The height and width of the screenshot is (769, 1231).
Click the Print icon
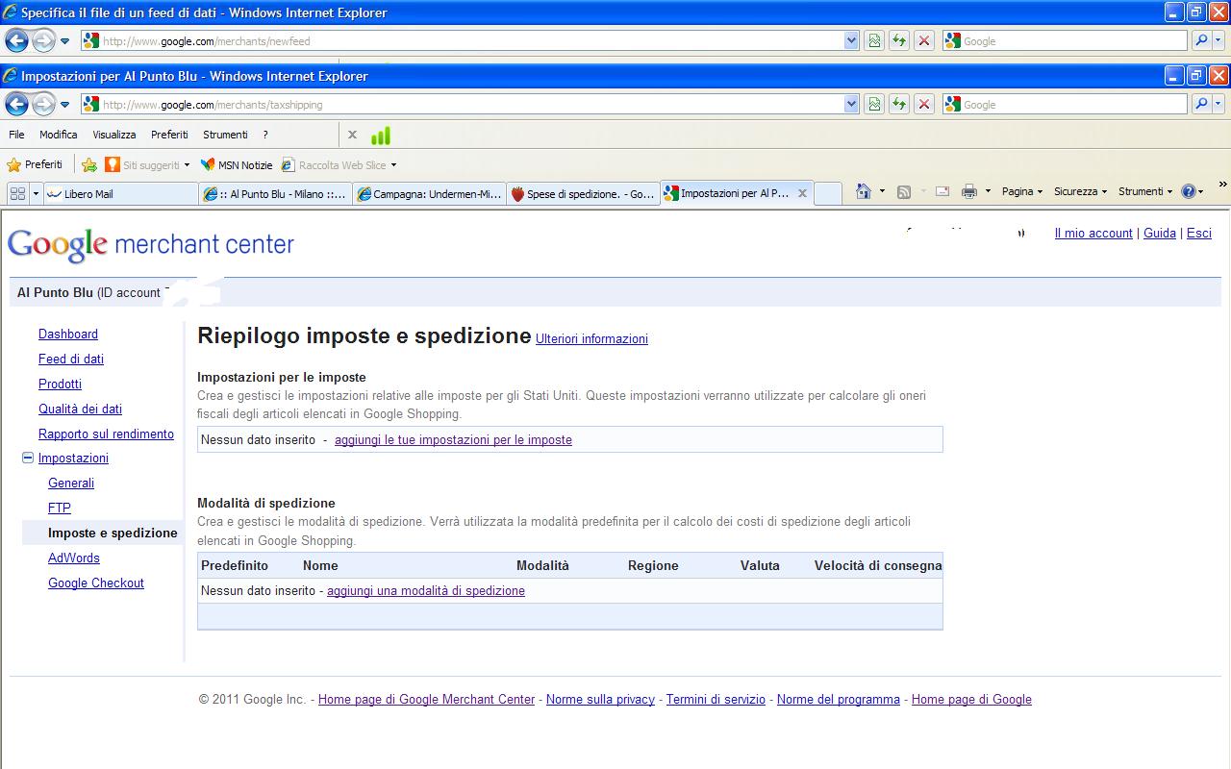coord(969,191)
